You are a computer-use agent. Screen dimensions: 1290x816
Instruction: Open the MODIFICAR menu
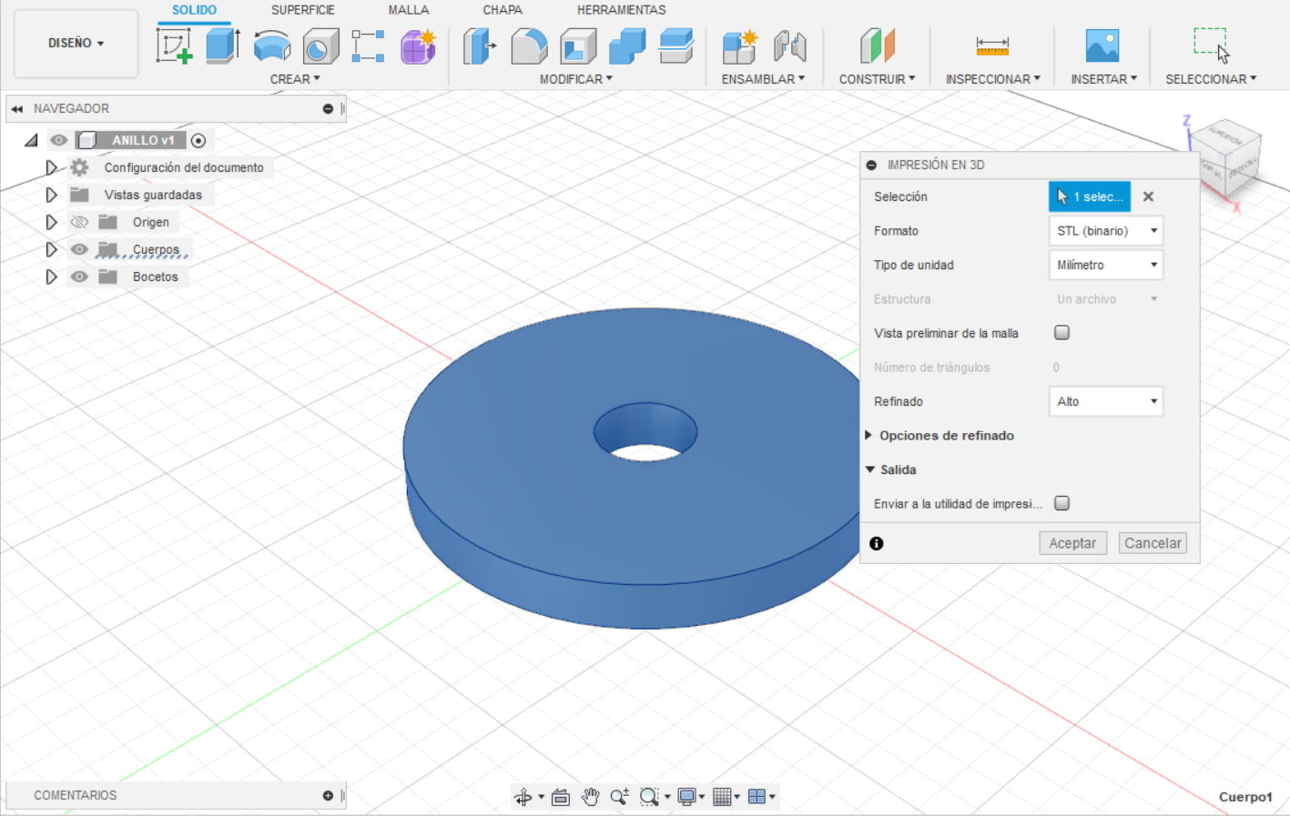tap(576, 79)
